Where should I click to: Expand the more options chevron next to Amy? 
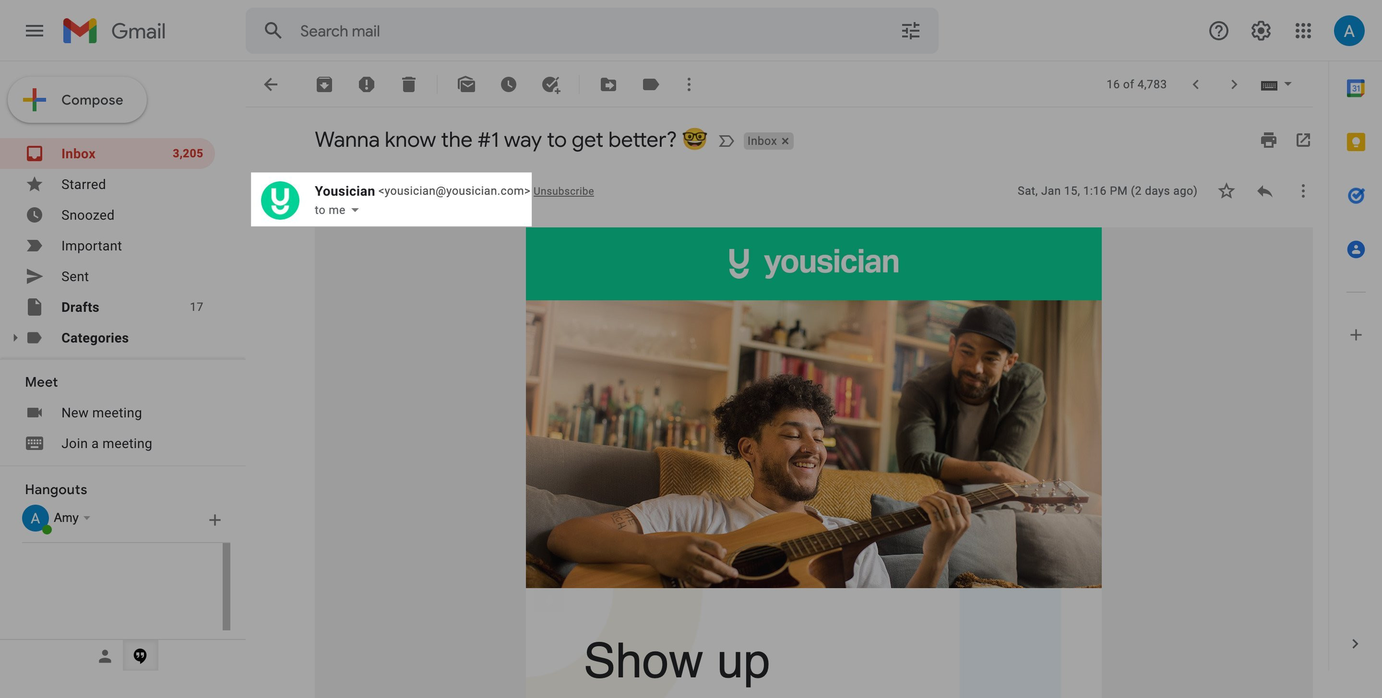coord(86,518)
